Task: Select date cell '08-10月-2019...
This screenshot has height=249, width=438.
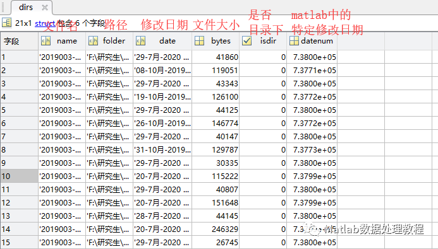Action: coord(162,71)
